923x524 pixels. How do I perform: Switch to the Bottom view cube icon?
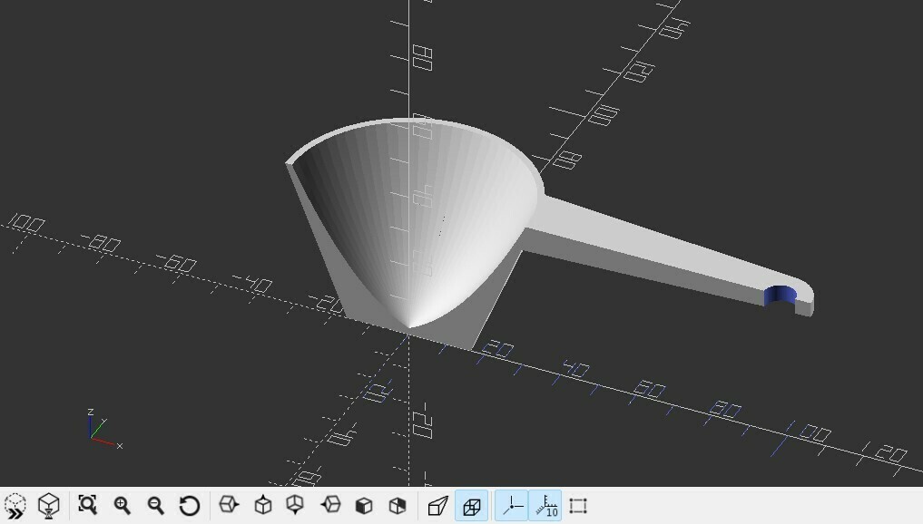tap(295, 505)
